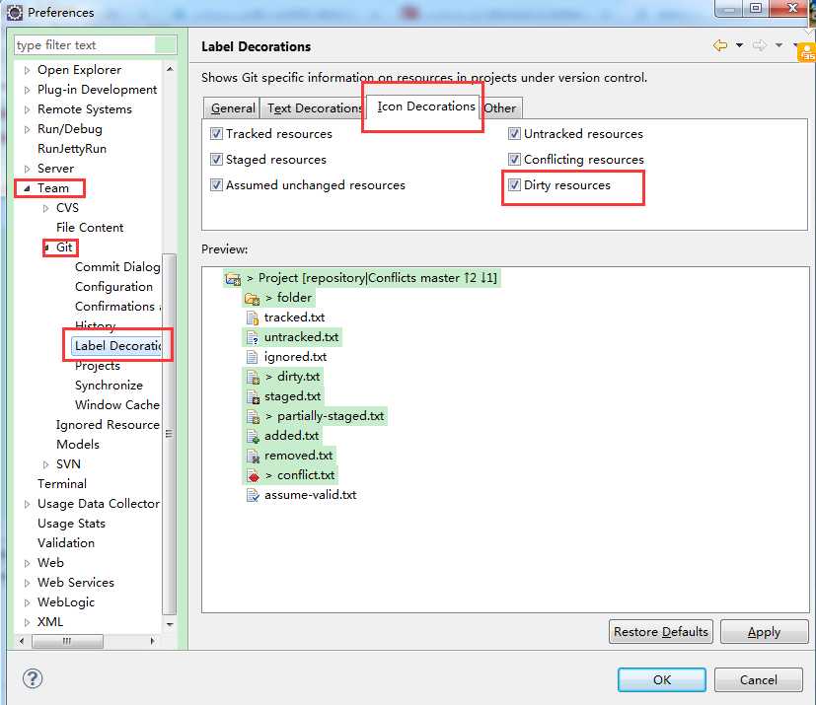
Task: Select Commit Dialog preference page
Action: pyautogui.click(x=117, y=266)
